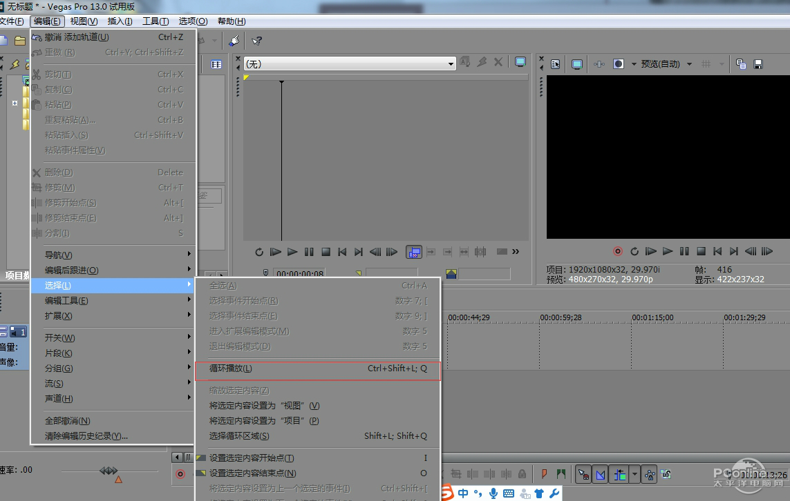The width and height of the screenshot is (790, 501).
Task: Open the Sogou skin shirt icon
Action: pyautogui.click(x=539, y=493)
